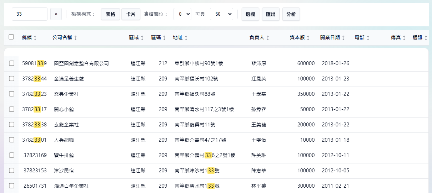The height and width of the screenshot is (193, 432).
Task: Sort the 電話 column via arrow icon
Action: 368,38
